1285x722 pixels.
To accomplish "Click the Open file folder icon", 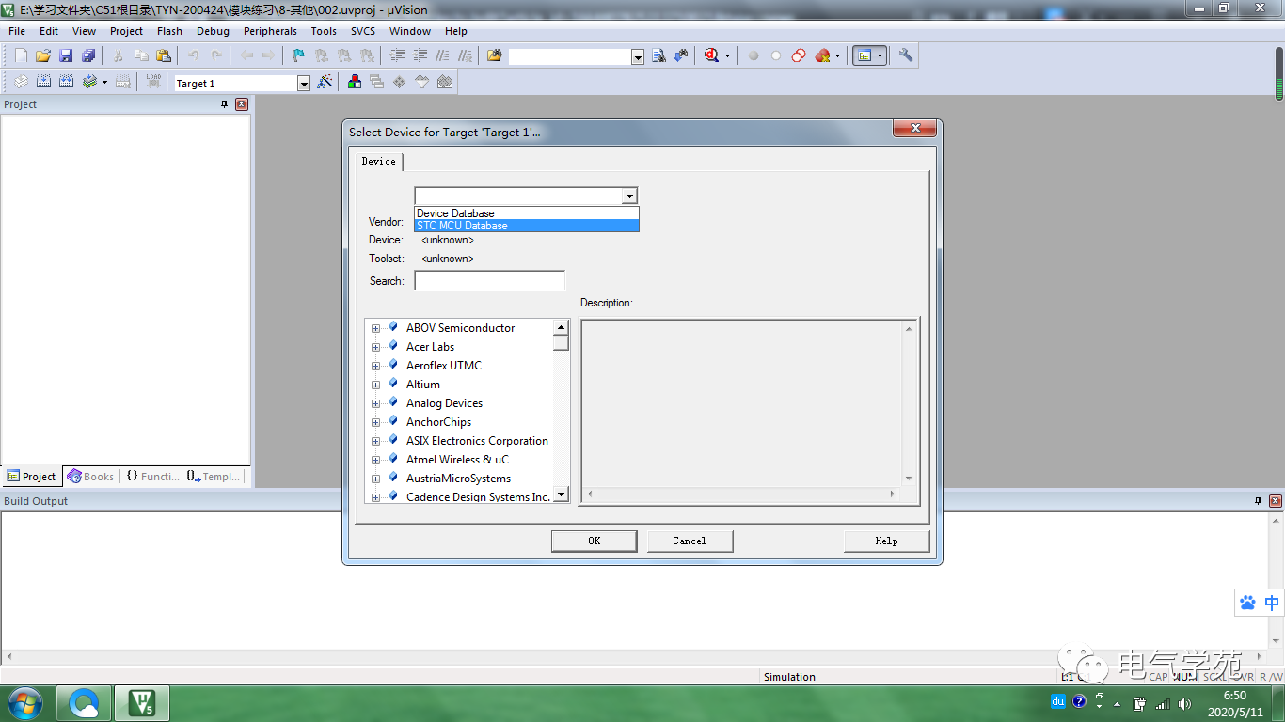I will pos(43,55).
